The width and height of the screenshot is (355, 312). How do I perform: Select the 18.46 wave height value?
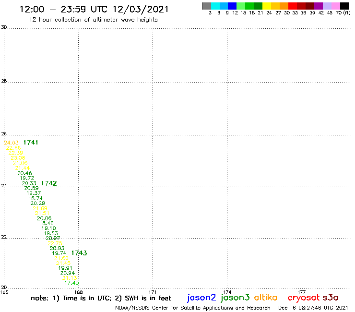pyautogui.click(x=47, y=223)
